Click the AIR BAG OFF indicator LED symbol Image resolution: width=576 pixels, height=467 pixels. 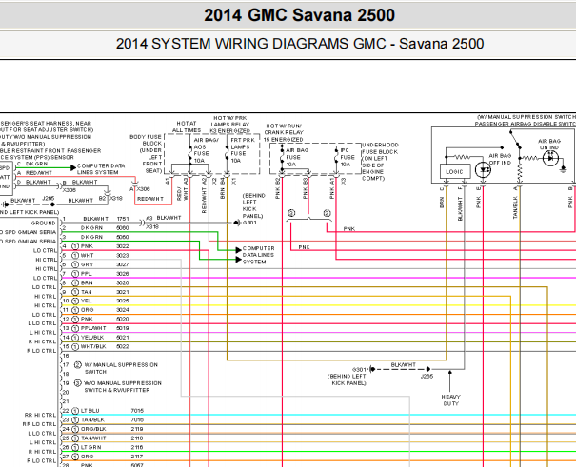pyautogui.click(x=483, y=170)
